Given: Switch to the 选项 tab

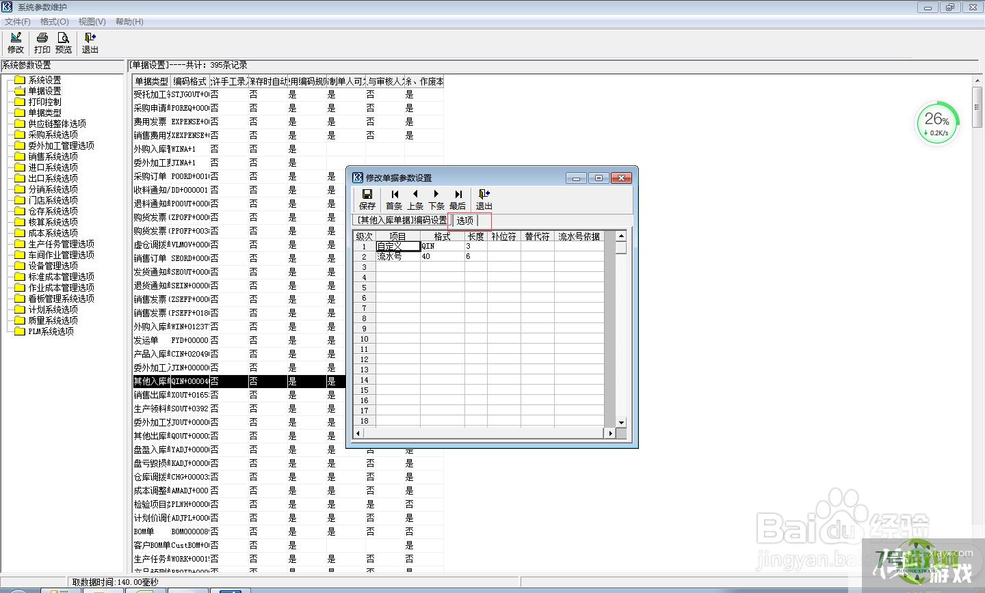Looking at the screenshot, I should (x=465, y=220).
